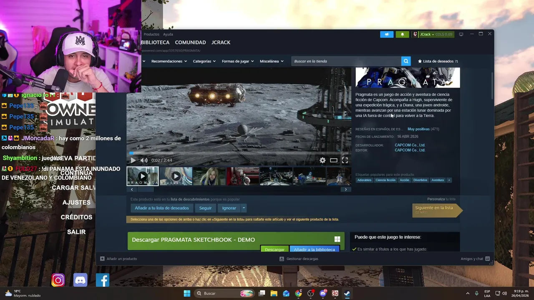Click the store search magnifier button
The height and width of the screenshot is (300, 534).
point(406,61)
